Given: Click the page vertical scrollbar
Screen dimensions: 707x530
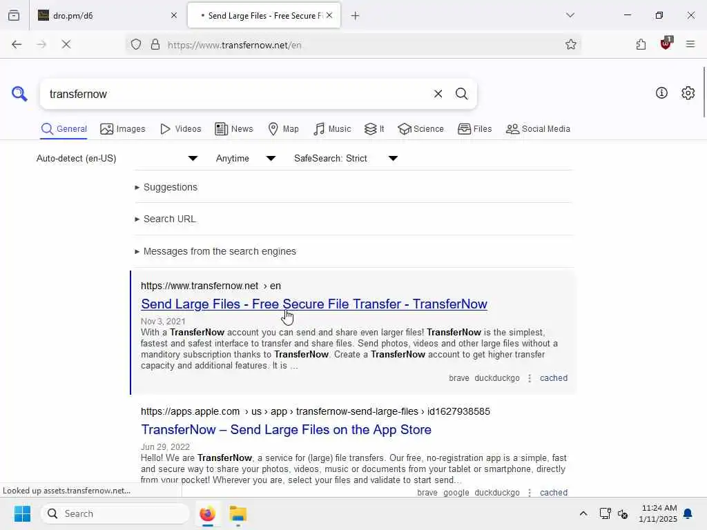Looking at the screenshot, I should pyautogui.click(x=704, y=92).
